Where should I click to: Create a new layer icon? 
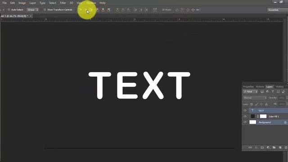(280, 148)
